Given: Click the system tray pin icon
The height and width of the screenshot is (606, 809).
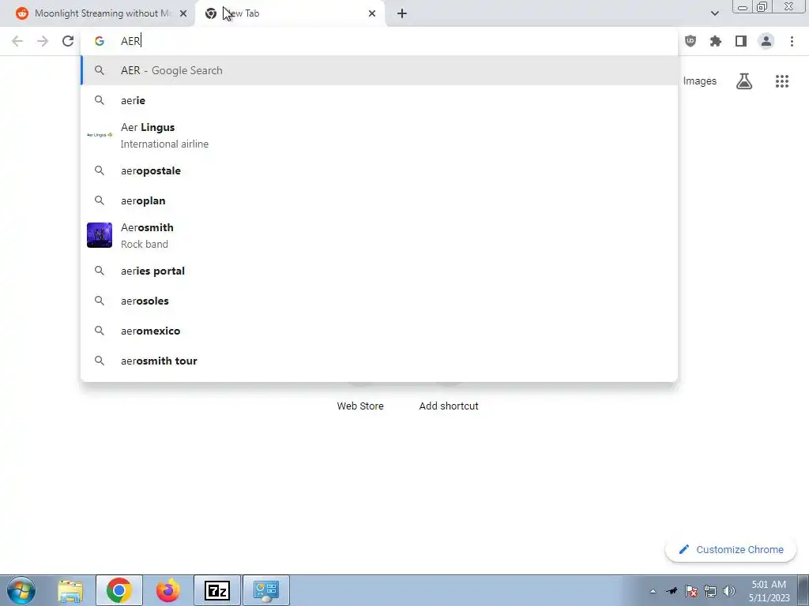Looking at the screenshot, I should [672, 591].
